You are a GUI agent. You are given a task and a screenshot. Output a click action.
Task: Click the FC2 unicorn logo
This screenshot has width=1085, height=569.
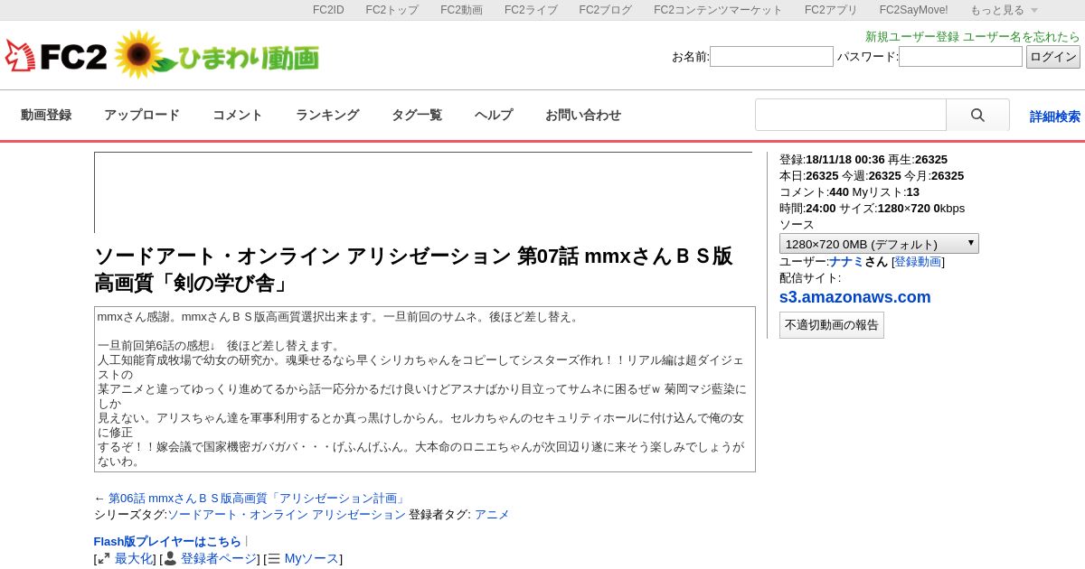[56, 57]
